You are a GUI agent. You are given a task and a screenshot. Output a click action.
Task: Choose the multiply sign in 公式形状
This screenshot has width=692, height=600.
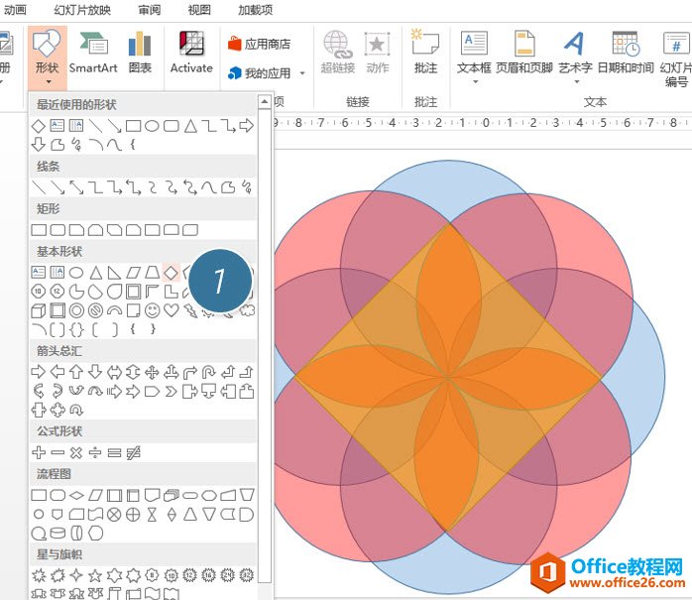point(76,452)
